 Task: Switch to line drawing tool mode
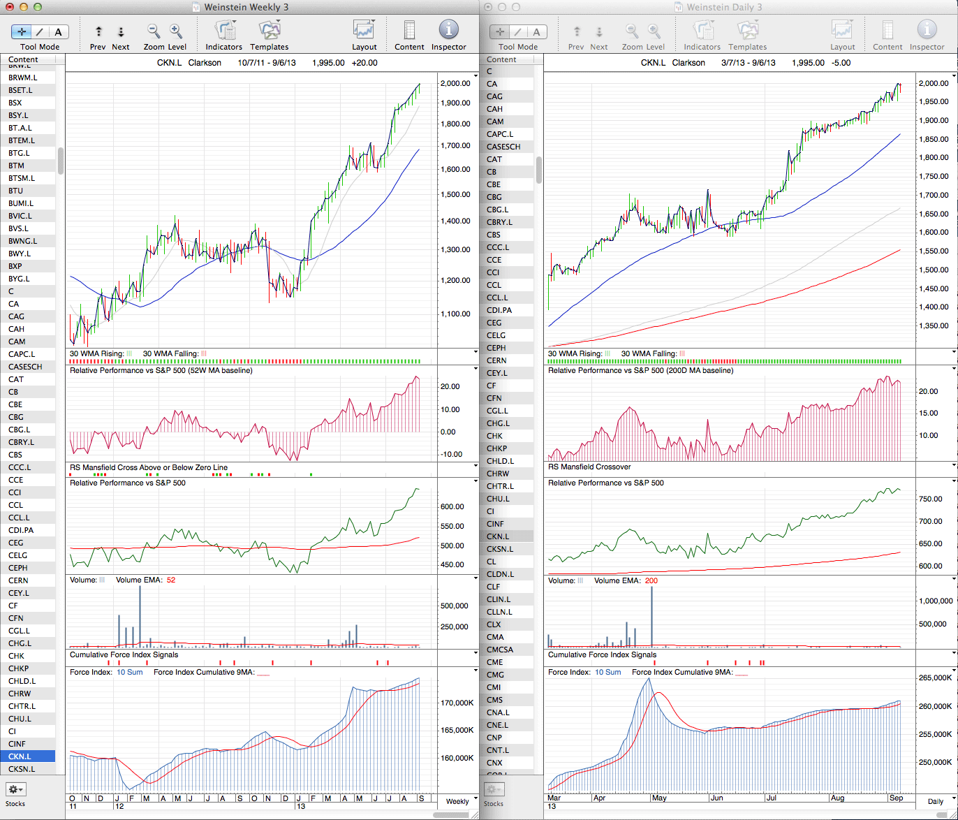(x=40, y=31)
